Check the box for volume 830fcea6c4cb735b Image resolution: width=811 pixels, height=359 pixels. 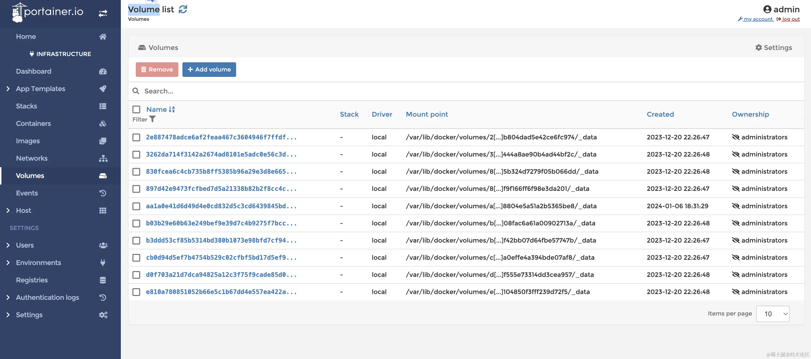(x=136, y=172)
